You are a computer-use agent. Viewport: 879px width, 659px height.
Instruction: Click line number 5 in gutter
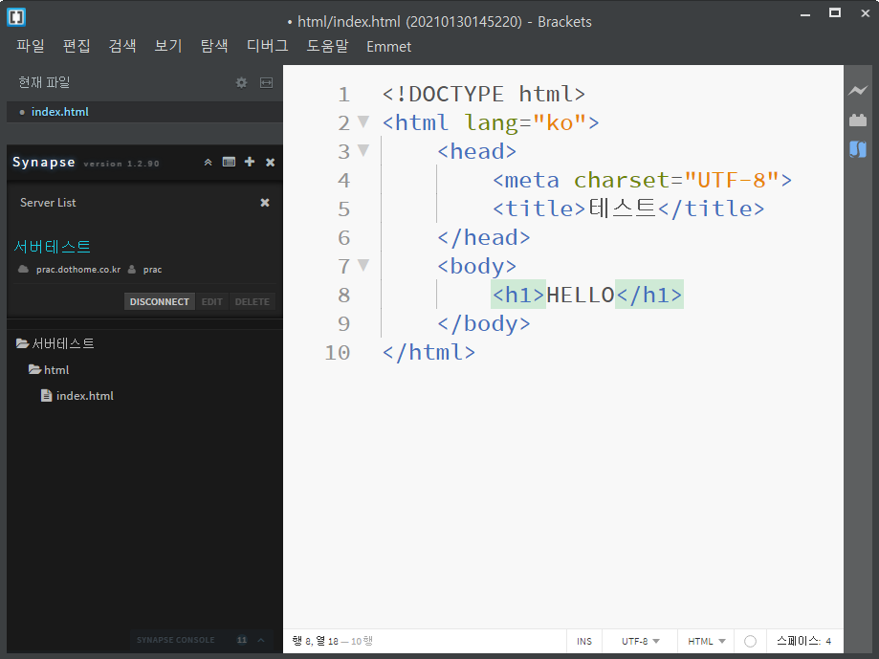tap(343, 209)
